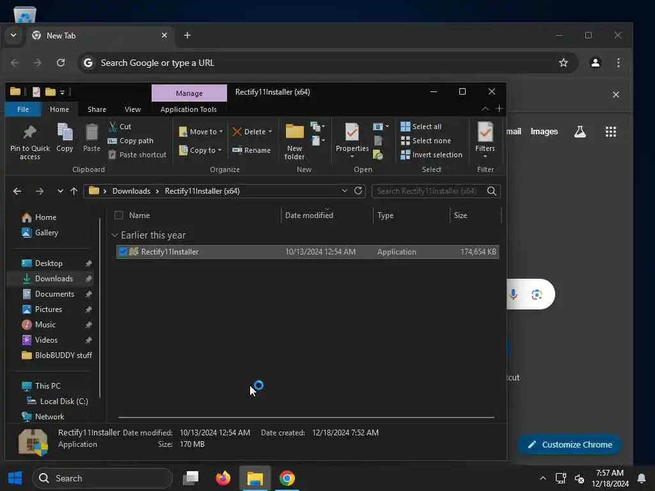Viewport: 655px width, 491px height.
Task: Select the Home ribbon tab
Action: (59, 109)
